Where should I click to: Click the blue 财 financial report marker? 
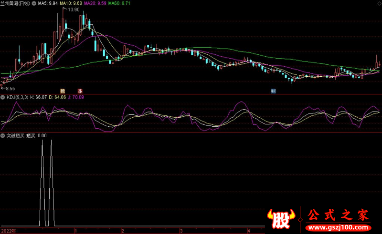(274, 91)
